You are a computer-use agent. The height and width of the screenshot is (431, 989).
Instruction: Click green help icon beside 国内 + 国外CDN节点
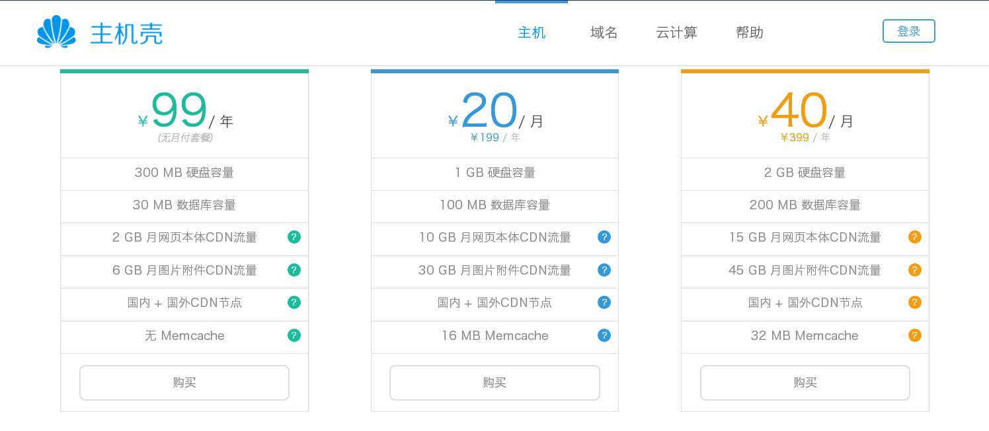point(294,302)
